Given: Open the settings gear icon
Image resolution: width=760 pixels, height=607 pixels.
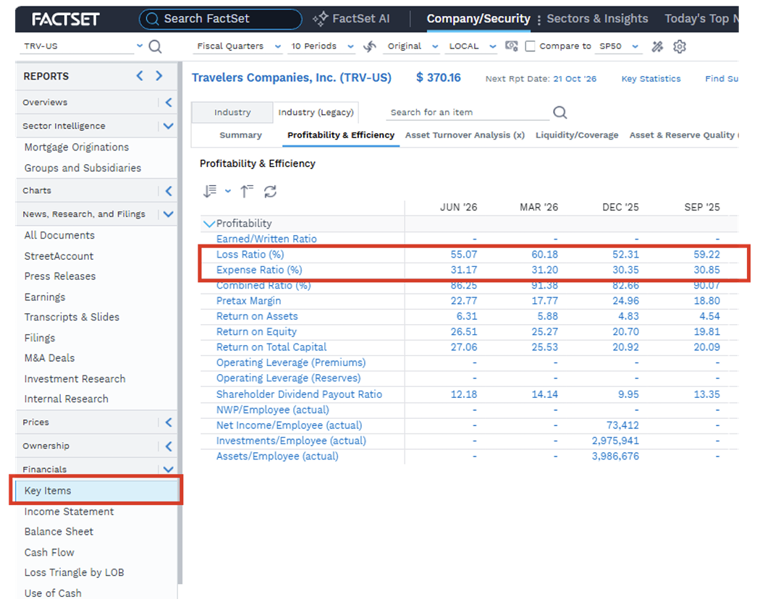Looking at the screenshot, I should click(x=680, y=46).
